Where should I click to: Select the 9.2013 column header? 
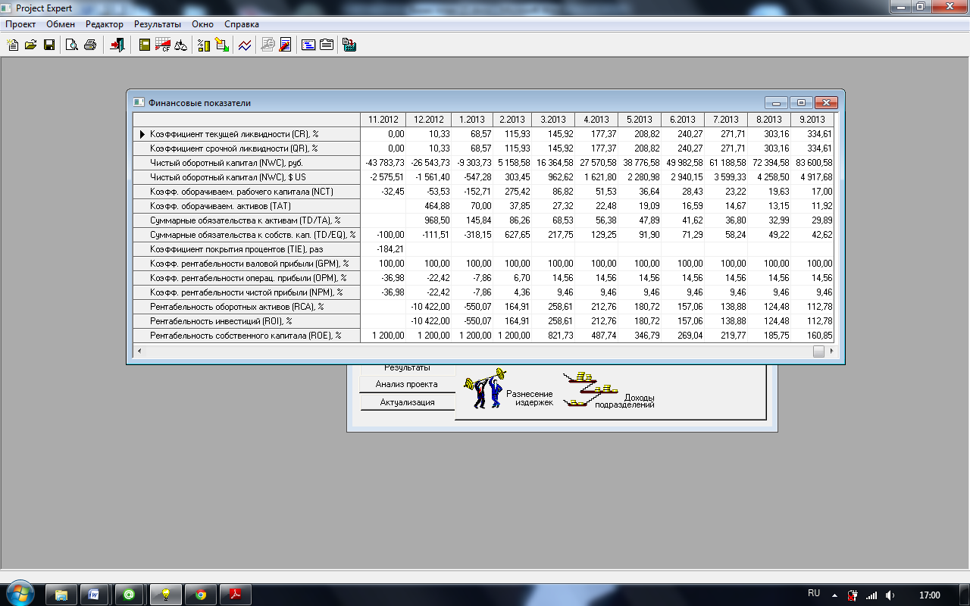[812, 120]
